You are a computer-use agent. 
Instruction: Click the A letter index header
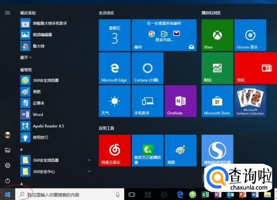tap(22, 184)
